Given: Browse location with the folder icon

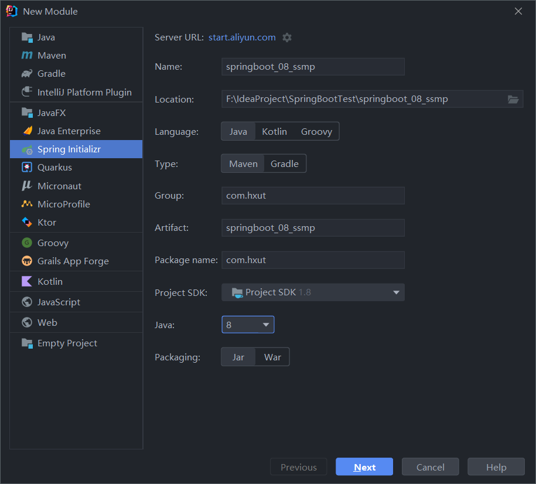Looking at the screenshot, I should tap(513, 99).
